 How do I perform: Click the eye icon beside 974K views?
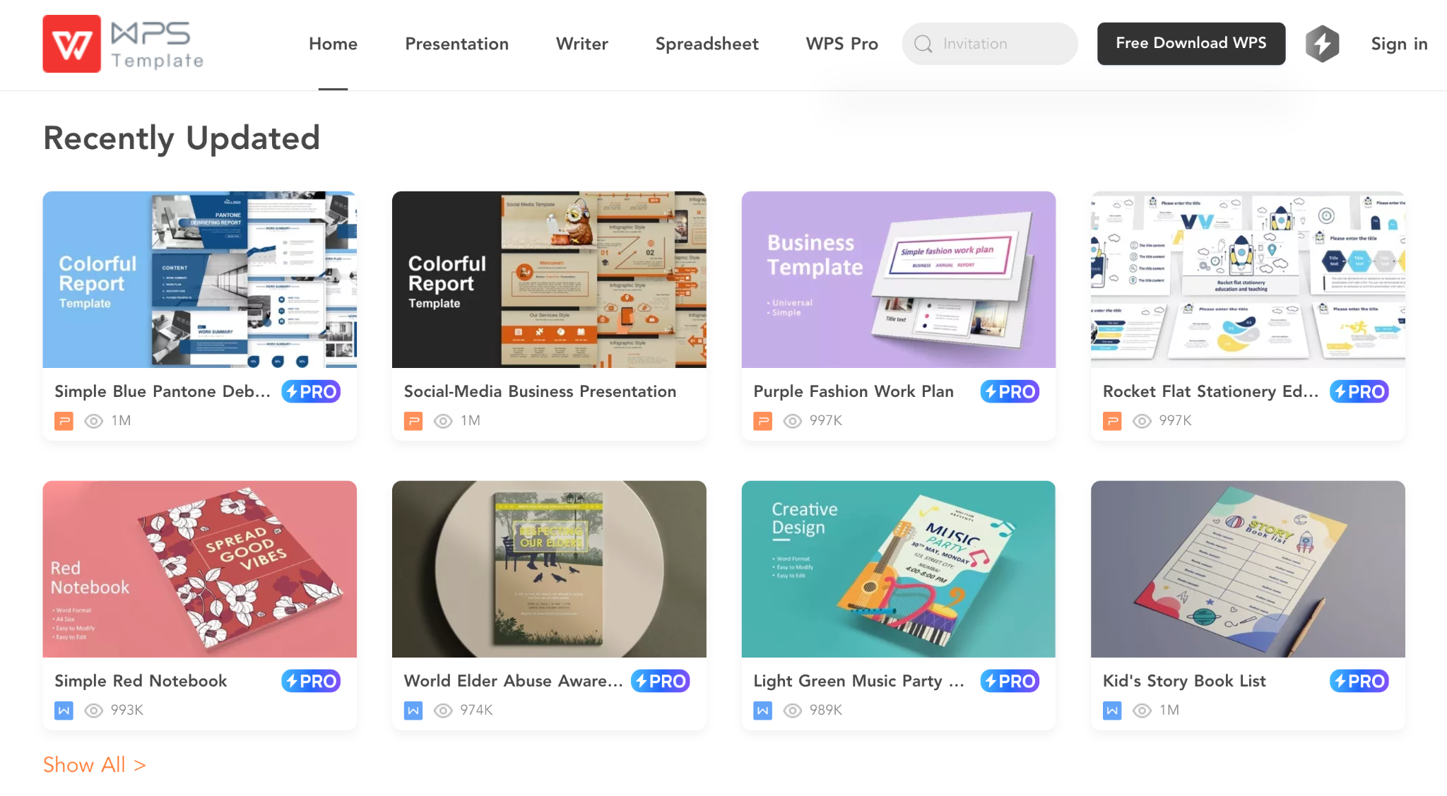443,711
